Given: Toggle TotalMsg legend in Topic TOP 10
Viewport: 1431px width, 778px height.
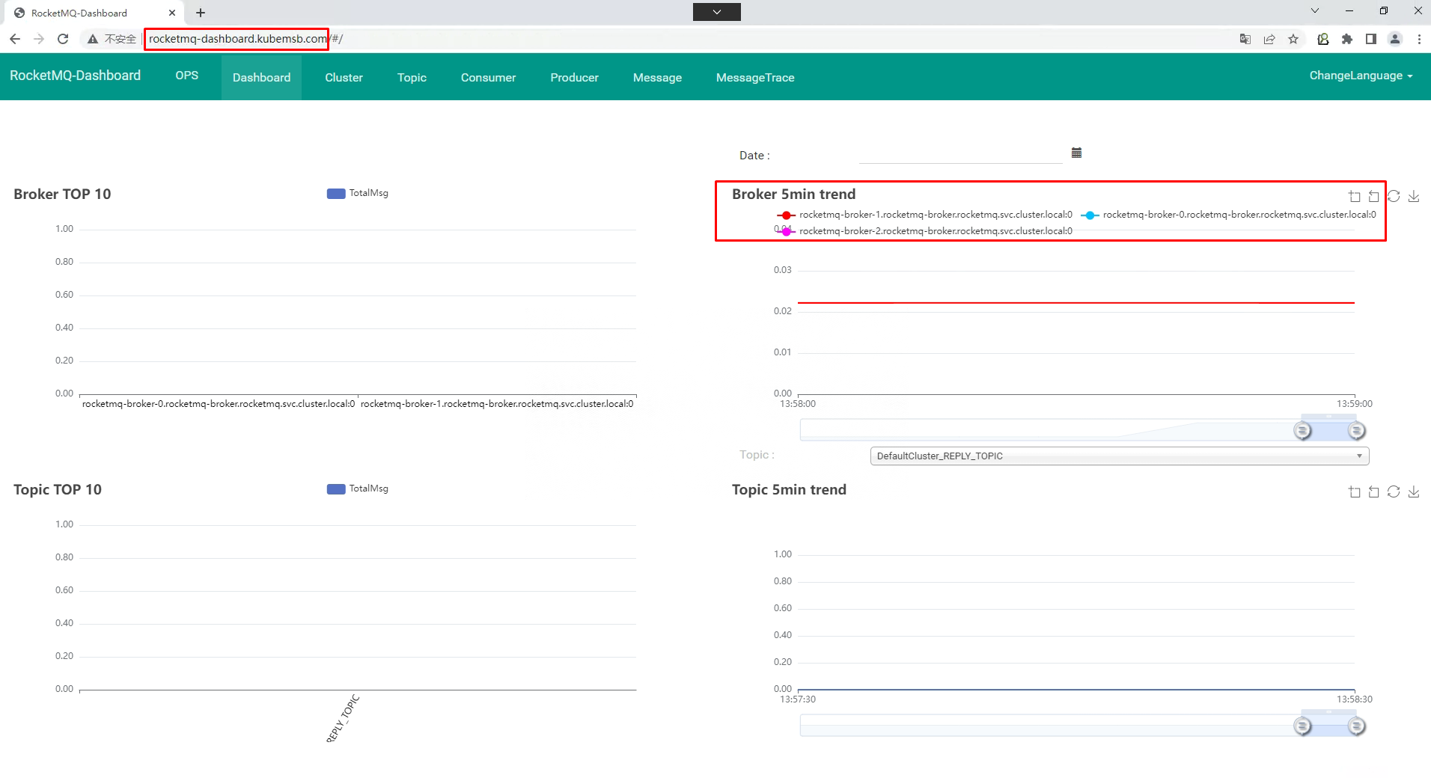Looking at the screenshot, I should (358, 488).
